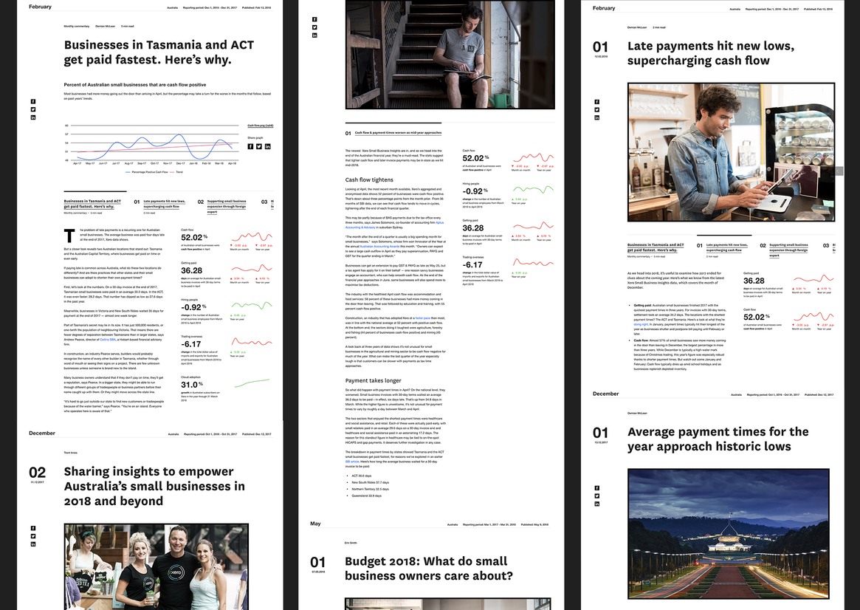Share the cash flow graph on LinkedIn
Image resolution: width=860 pixels, height=610 pixels.
point(267,146)
